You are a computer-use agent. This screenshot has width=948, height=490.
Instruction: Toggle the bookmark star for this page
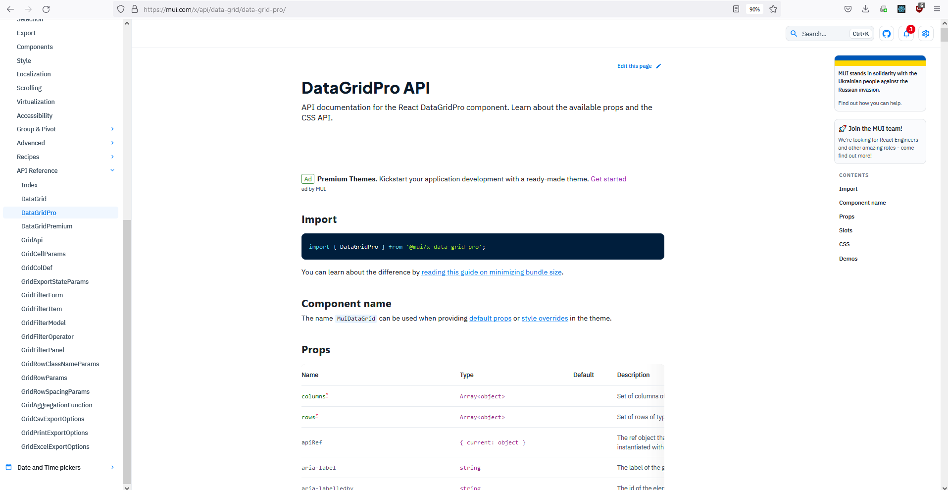[x=773, y=9]
